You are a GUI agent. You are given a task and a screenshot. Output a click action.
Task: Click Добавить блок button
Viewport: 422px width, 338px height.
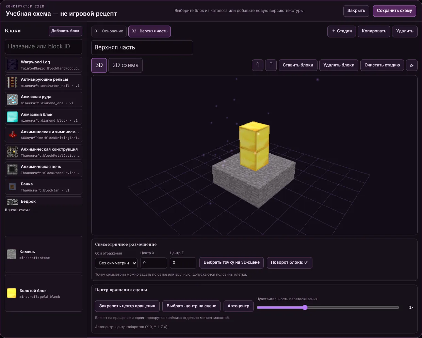(65, 31)
